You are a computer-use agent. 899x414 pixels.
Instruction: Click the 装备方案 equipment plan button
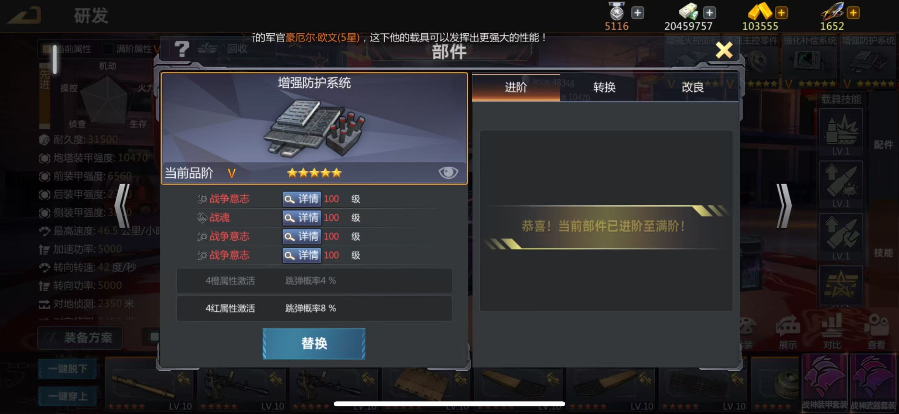click(x=80, y=337)
